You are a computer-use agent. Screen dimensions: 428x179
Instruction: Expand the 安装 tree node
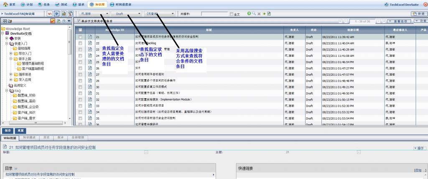coord(7,38)
